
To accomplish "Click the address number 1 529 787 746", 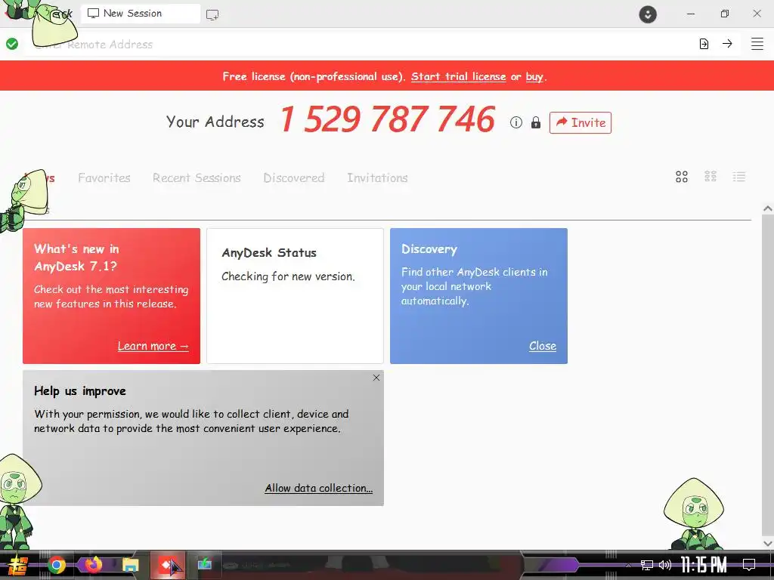I will pos(388,119).
